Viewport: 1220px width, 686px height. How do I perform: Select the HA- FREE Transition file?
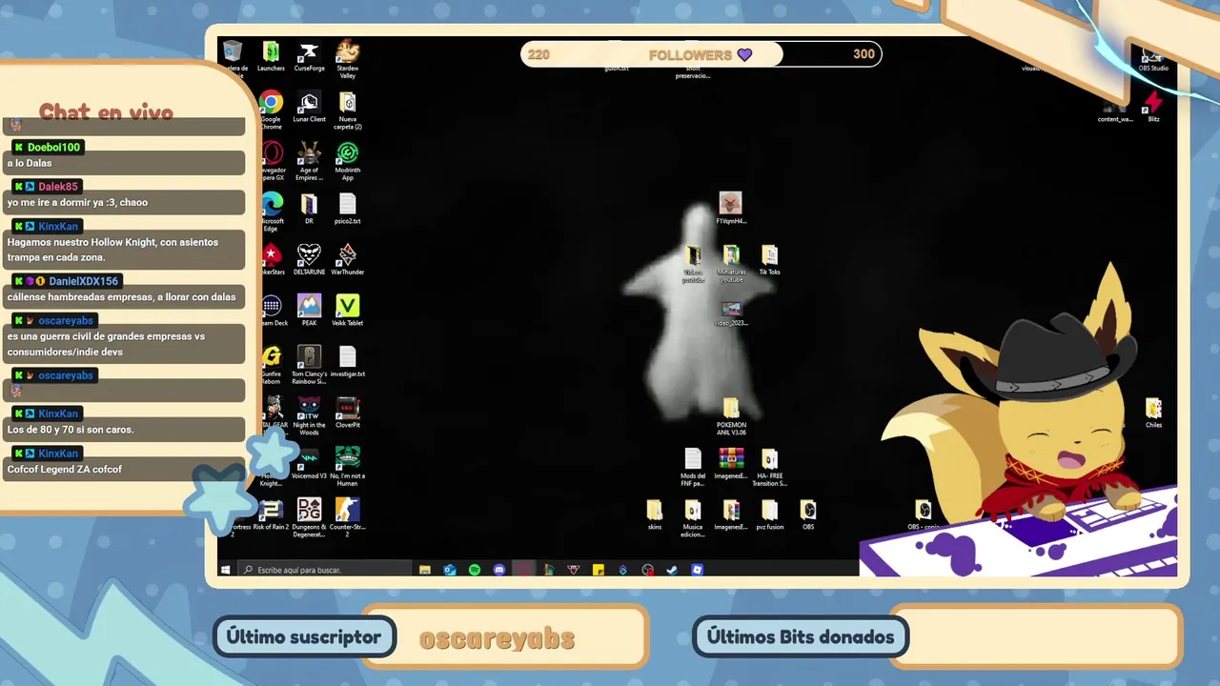(769, 467)
